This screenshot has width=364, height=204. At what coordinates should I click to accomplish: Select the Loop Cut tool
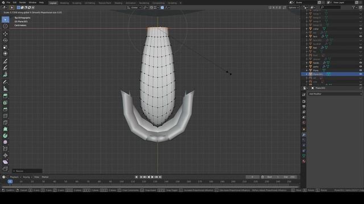[5, 116]
